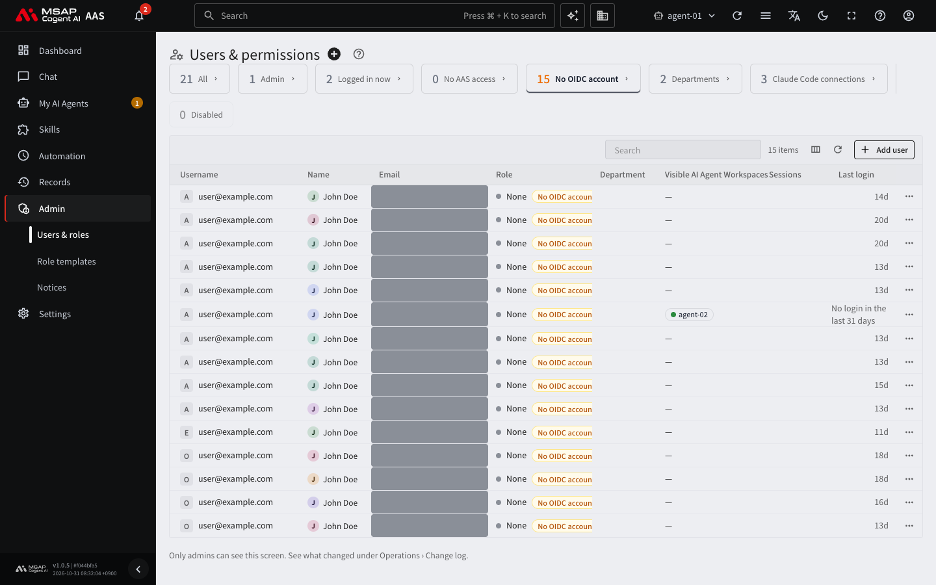936x585 pixels.
Task: Focus the table Search field
Action: tap(683, 150)
